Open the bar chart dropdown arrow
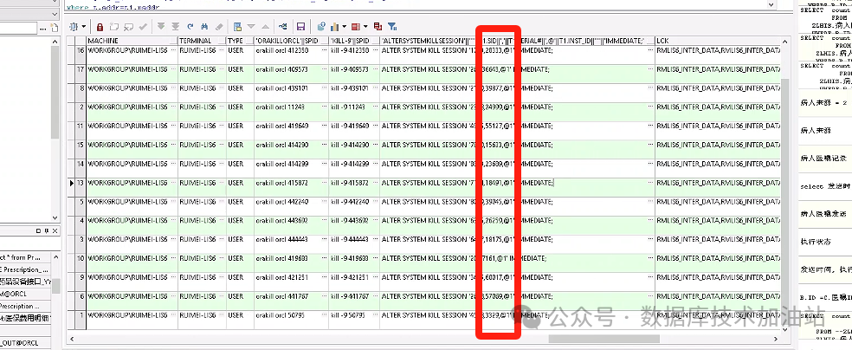This screenshot has height=350, width=852. click(344, 26)
